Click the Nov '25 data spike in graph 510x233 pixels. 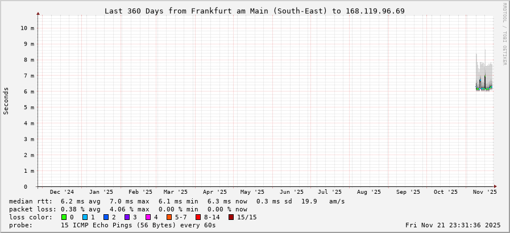pos(484,80)
